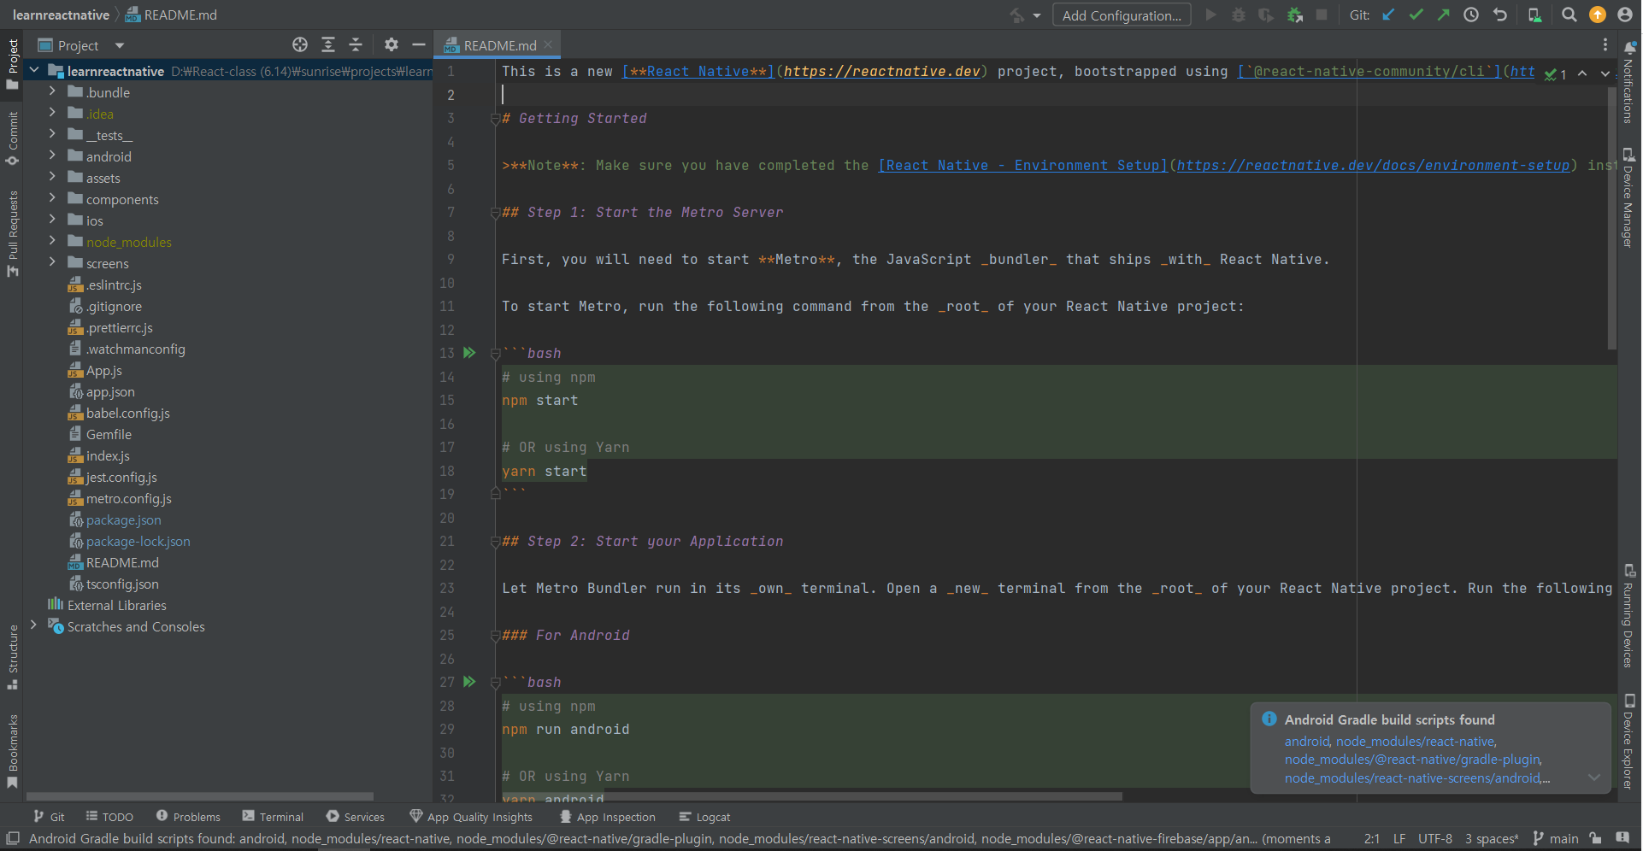Click UTF-8 encoding in status bar
The image size is (1643, 851).
(1435, 839)
